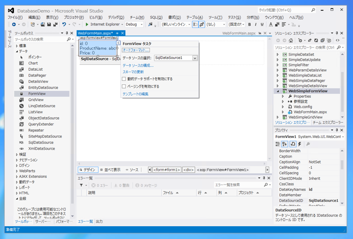Image resolution: width=353 pixels, height=239 pixels.
Task: Click the データ ソースの構成 link
Action: pos(138,66)
